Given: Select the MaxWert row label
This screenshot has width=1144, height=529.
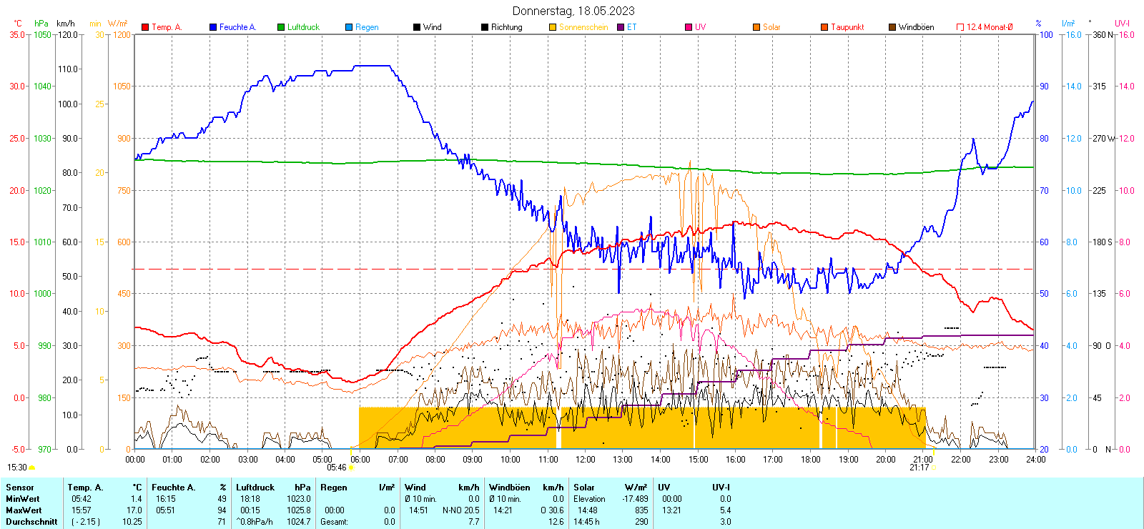Looking at the screenshot, I should point(24,510).
